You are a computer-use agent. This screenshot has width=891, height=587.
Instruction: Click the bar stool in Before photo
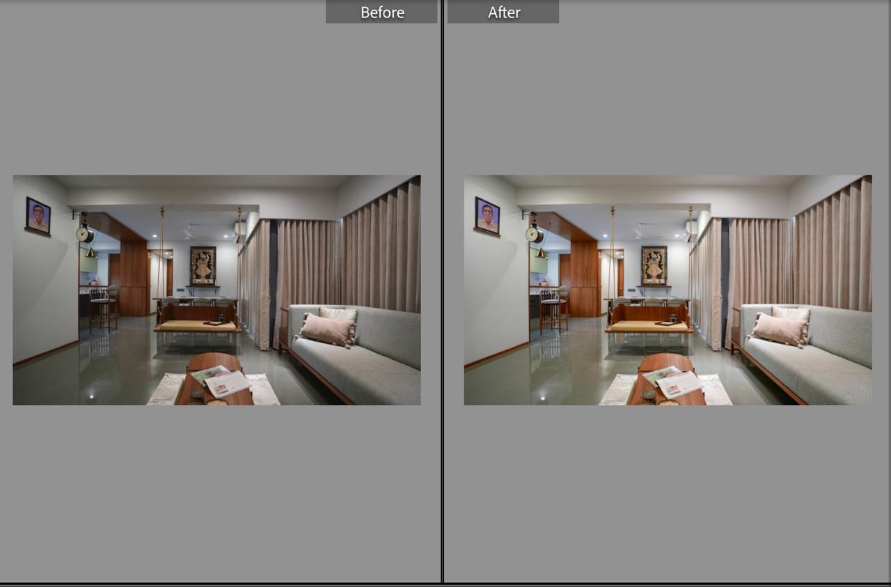click(102, 309)
